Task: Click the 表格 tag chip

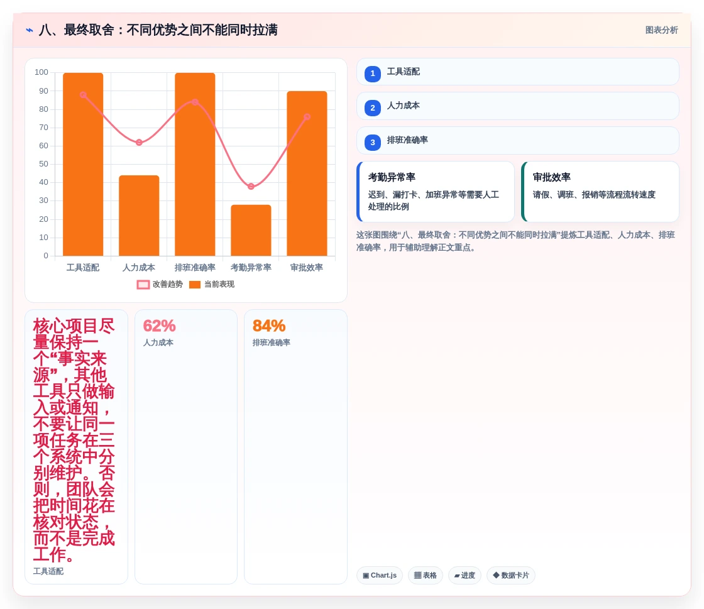Action: point(425,575)
